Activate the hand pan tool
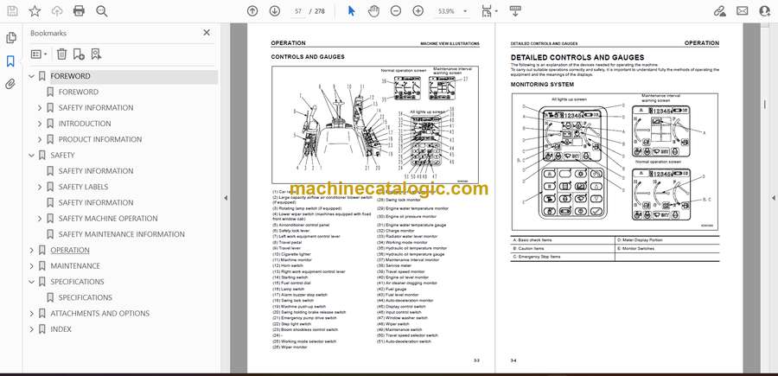 point(373,11)
